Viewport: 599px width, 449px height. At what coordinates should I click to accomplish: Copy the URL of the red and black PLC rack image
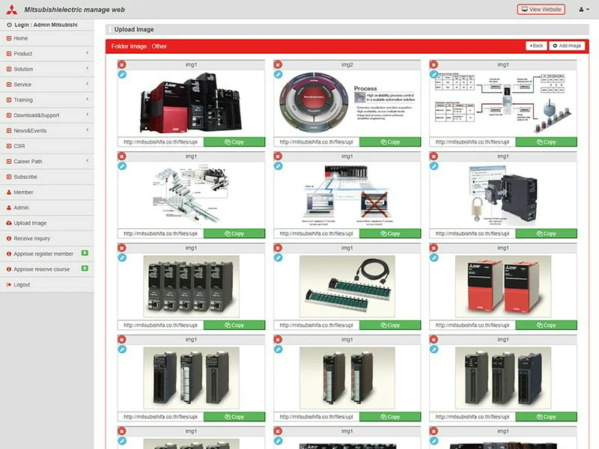(234, 142)
